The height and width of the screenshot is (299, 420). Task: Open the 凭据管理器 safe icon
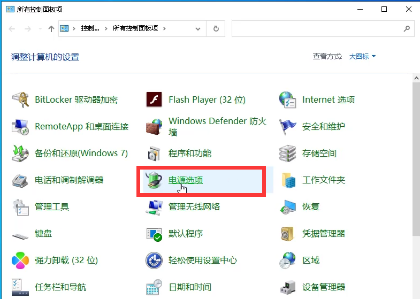[288, 234]
